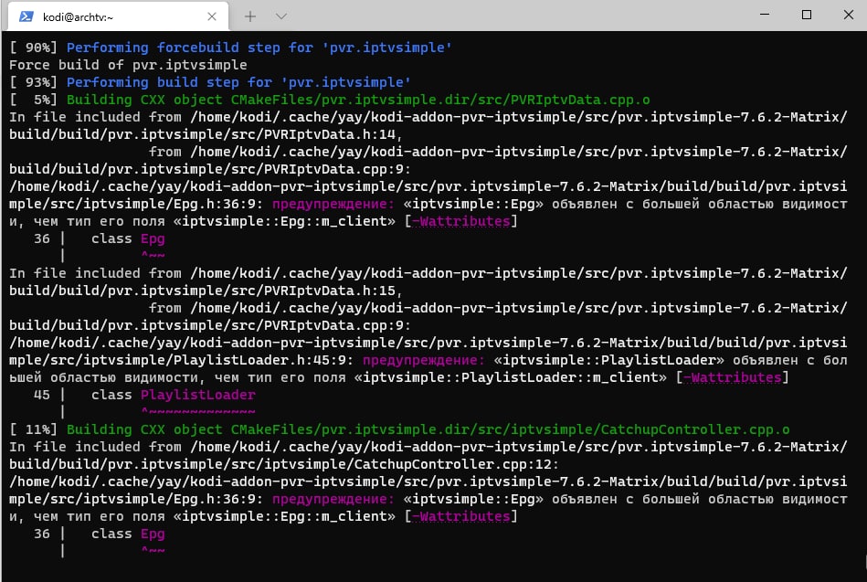The width and height of the screenshot is (867, 582).
Task: Minimize the terminal window
Action: (x=764, y=15)
